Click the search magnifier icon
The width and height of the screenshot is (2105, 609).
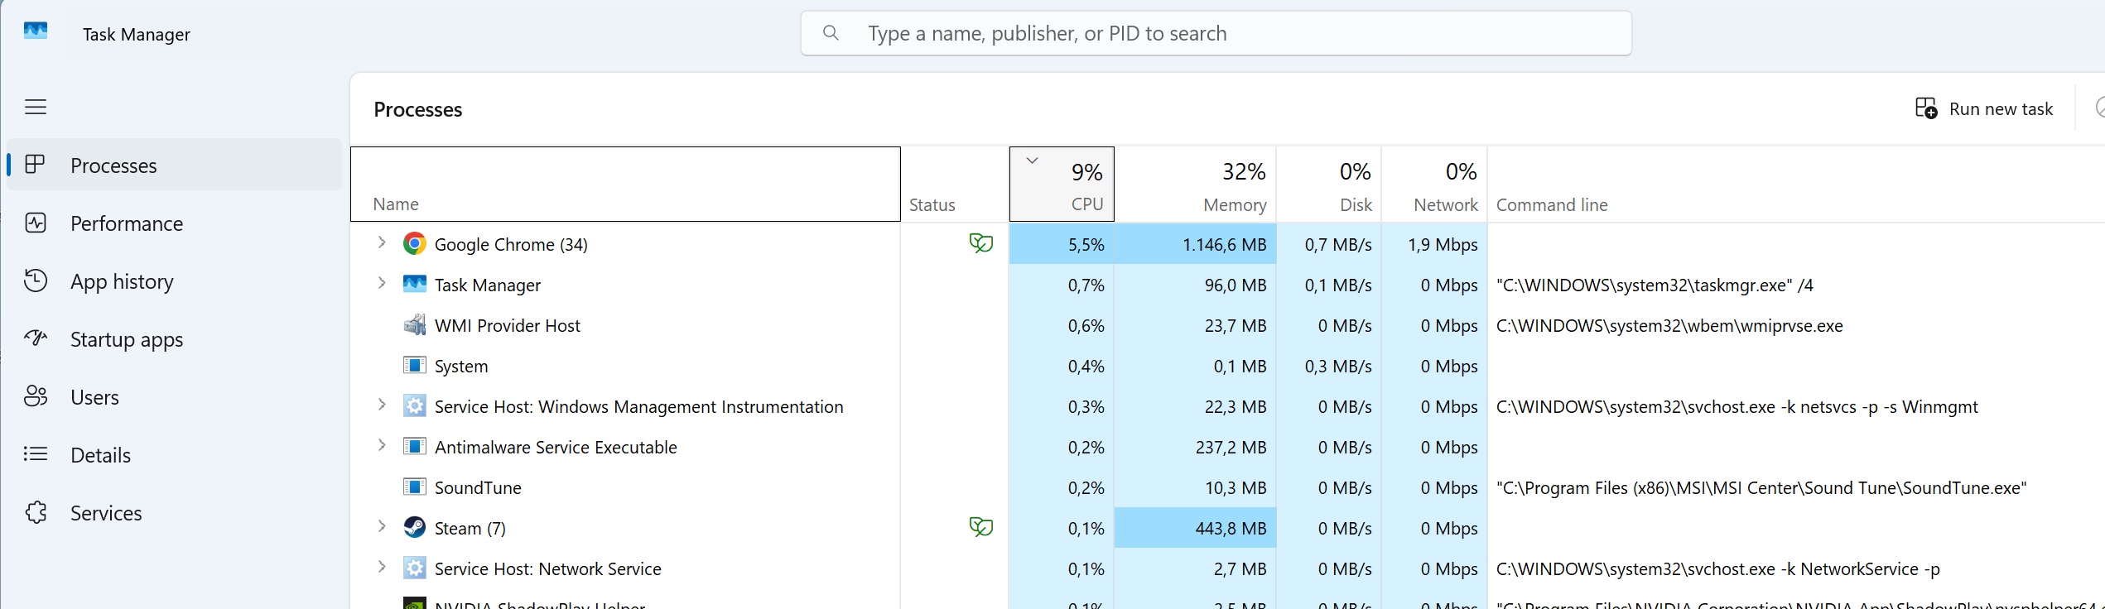click(831, 33)
